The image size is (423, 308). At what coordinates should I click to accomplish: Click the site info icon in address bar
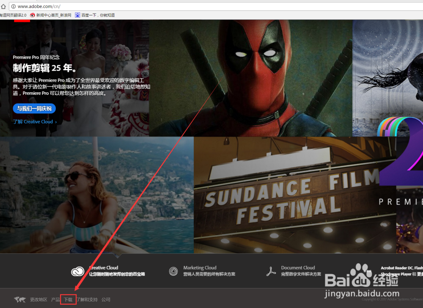click(13, 6)
